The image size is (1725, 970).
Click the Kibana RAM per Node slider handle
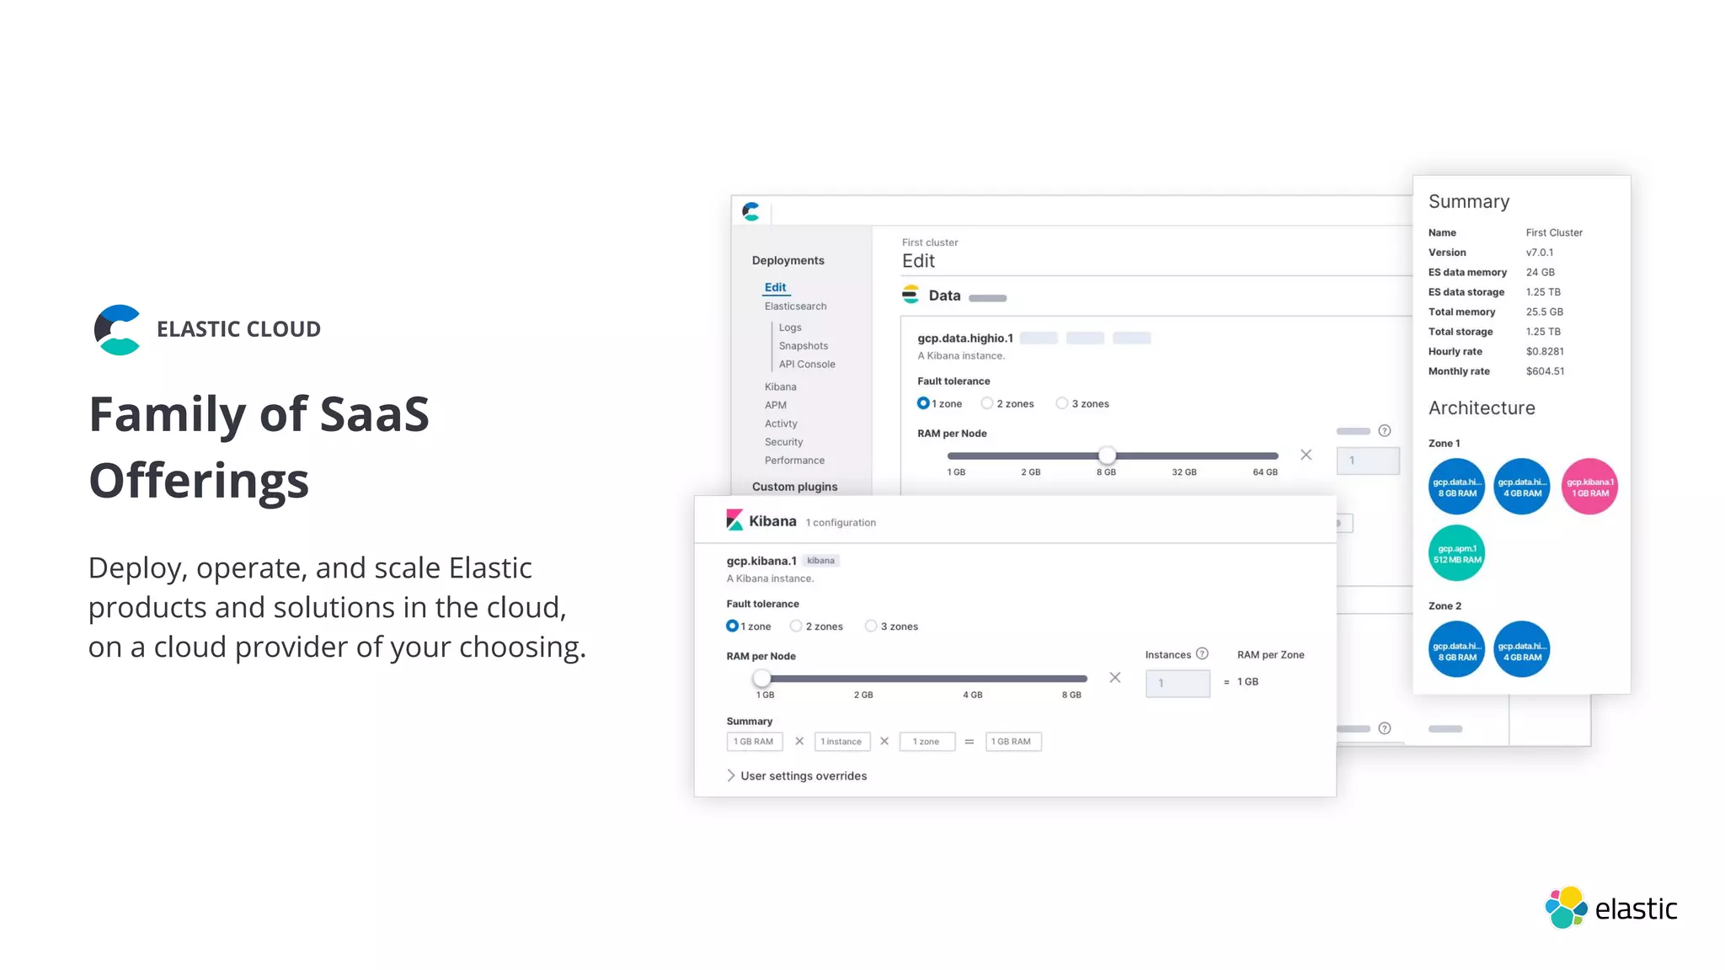pos(761,678)
